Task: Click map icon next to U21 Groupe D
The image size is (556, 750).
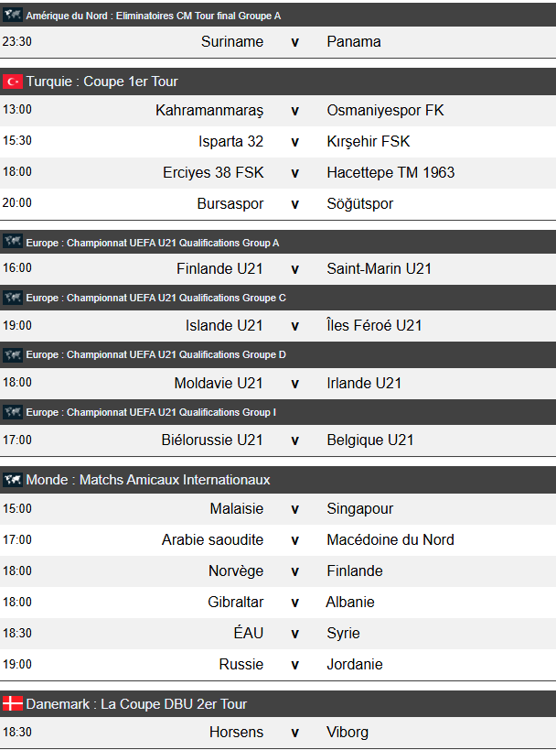Action: point(13,354)
